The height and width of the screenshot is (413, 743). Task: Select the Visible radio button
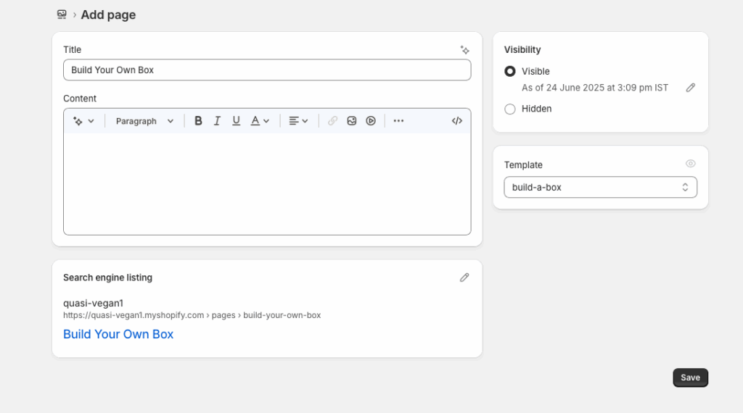click(x=510, y=72)
